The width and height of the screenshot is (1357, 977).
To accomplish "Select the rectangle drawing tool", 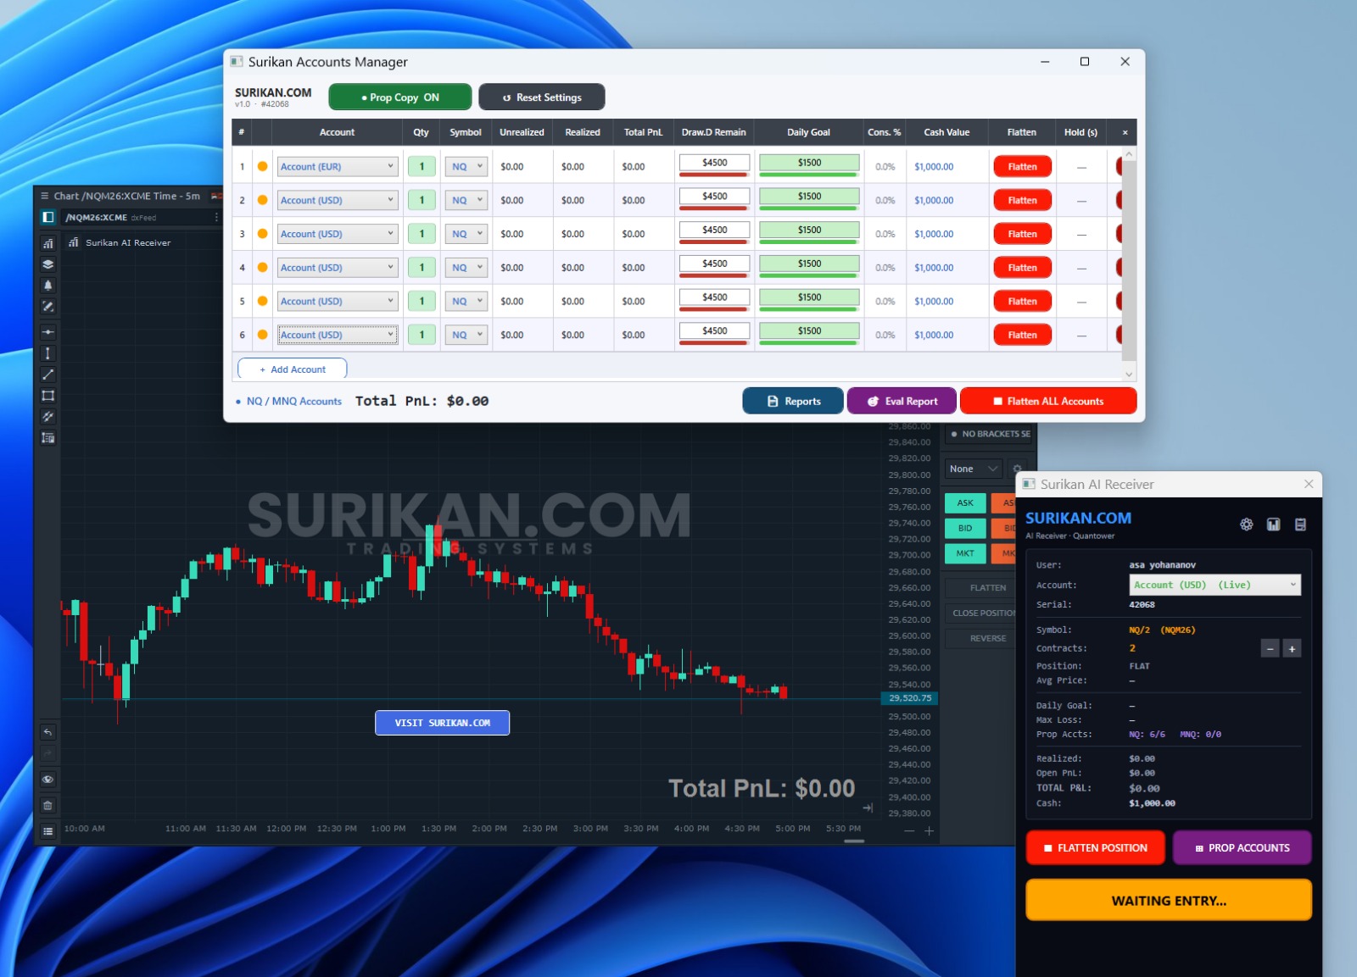I will coord(48,396).
